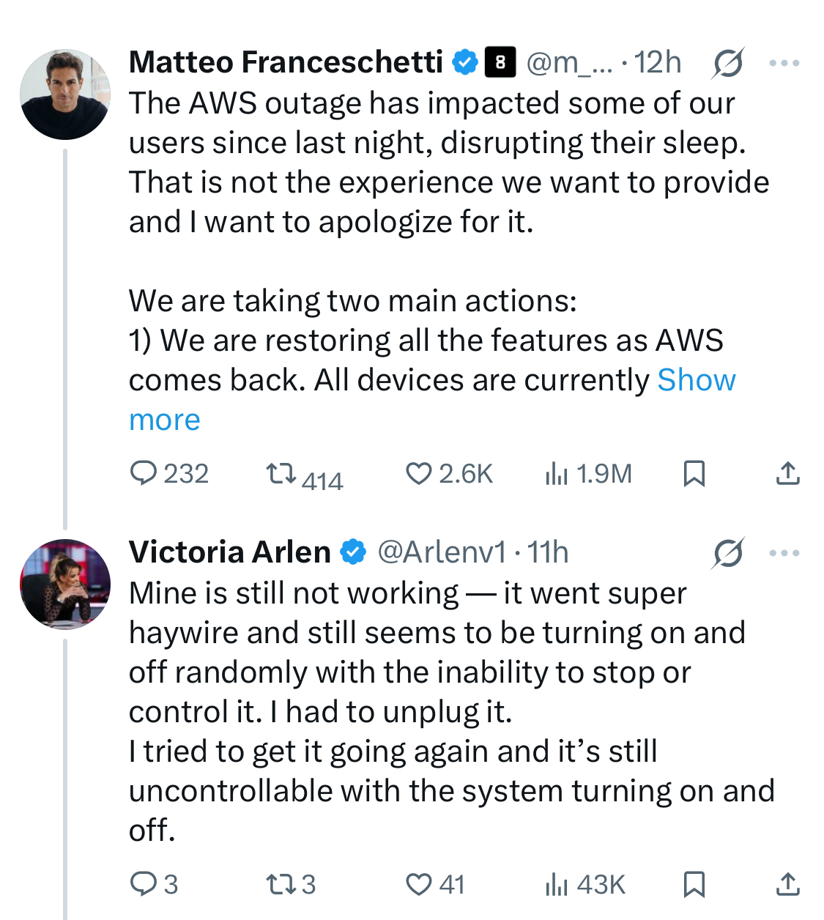The height and width of the screenshot is (920, 824).
Task: Open Grok icon on Matteo's tweet
Action: click(x=727, y=64)
